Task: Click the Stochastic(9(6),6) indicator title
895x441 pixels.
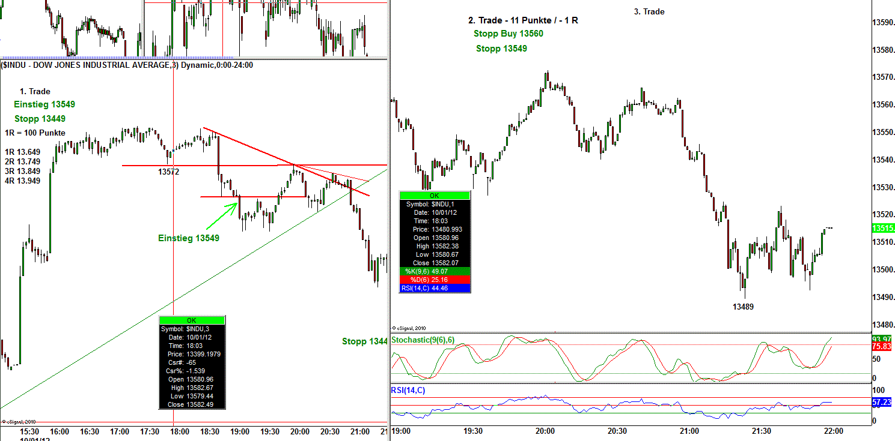Action: (x=423, y=340)
